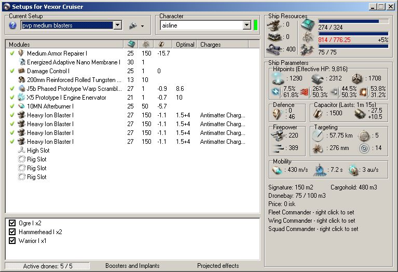The height and width of the screenshot is (272, 398).
Task: Click the pvp medium blasters setup name field
Action: click(67, 25)
